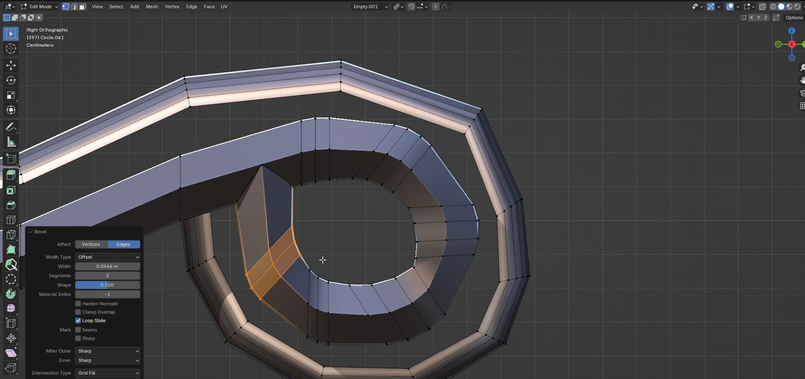Set Affect to Vertices
This screenshot has width=805, height=379.
click(91, 244)
